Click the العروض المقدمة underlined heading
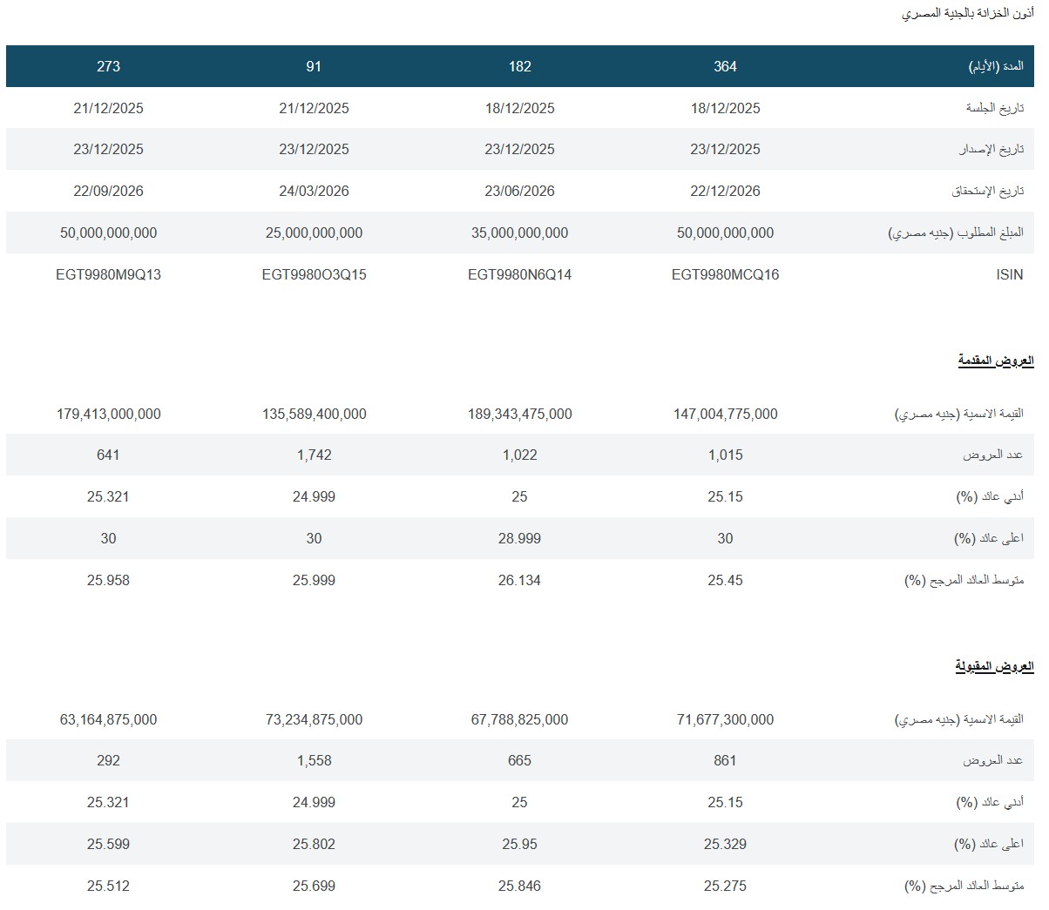Image resolution: width=1049 pixels, height=910 pixels. click(995, 361)
